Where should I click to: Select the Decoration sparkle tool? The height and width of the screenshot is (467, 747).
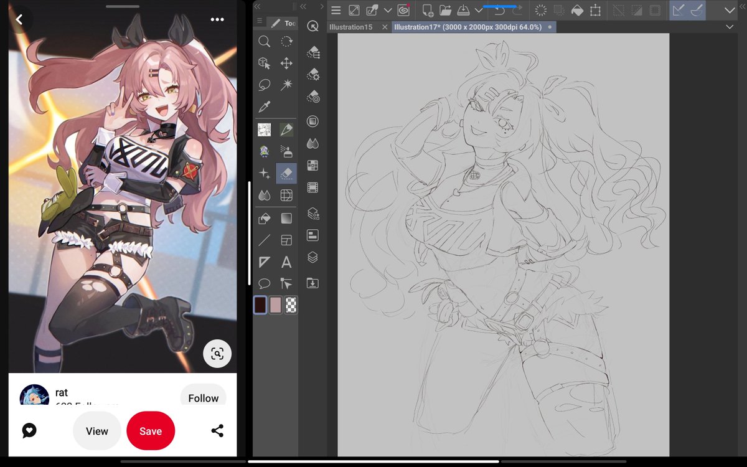[264, 174]
